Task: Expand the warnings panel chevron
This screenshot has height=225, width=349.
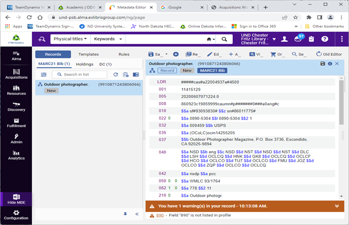Action: point(337,206)
